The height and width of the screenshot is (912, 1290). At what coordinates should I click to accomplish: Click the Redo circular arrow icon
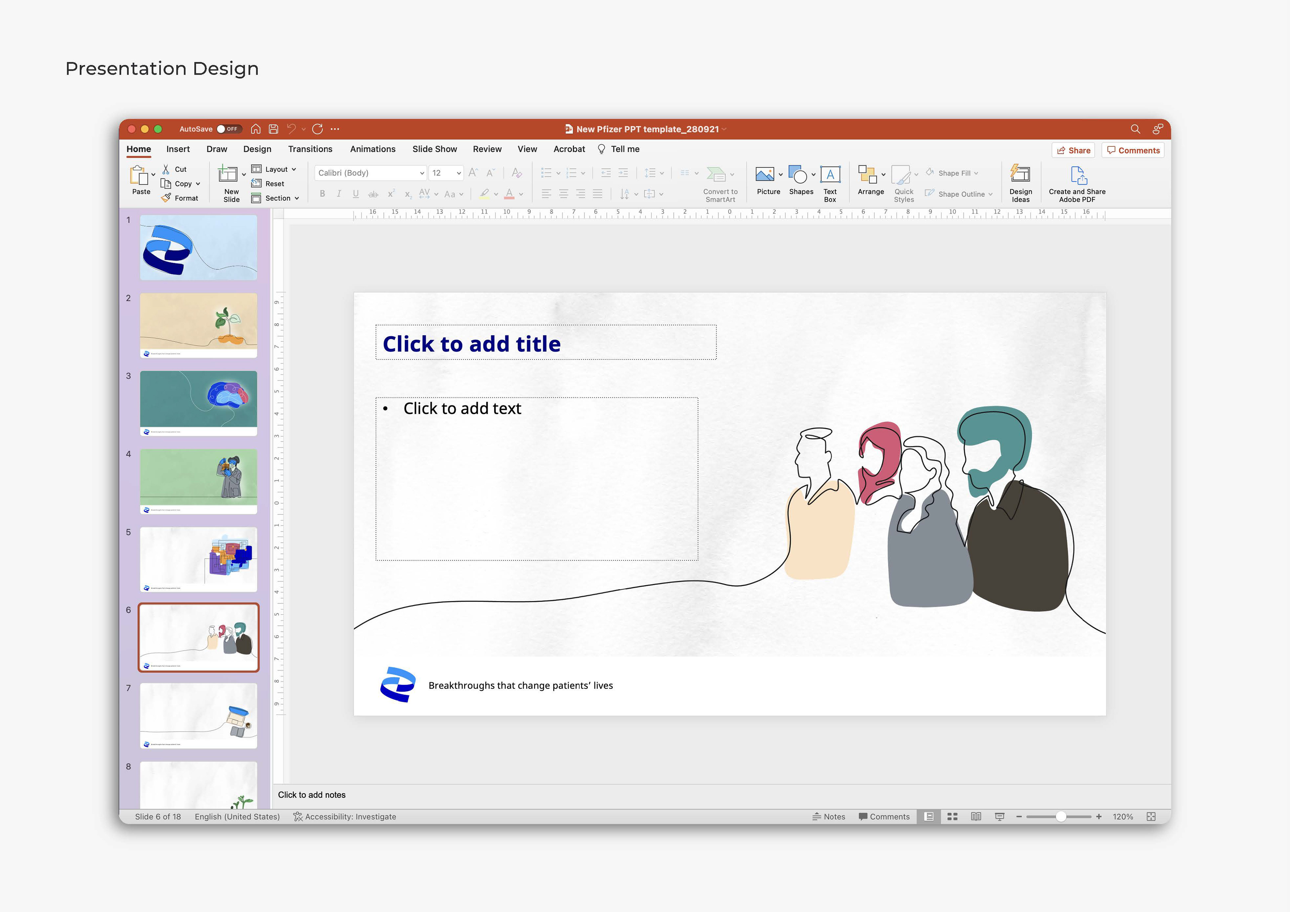[317, 129]
